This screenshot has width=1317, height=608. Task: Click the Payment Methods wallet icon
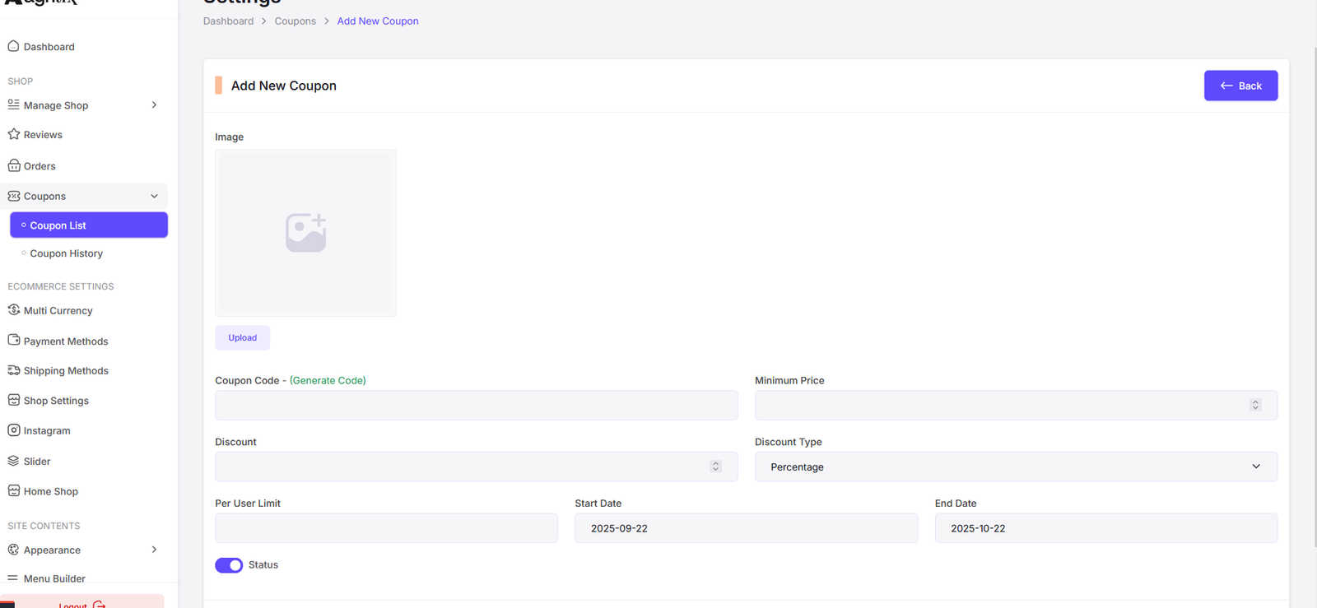(x=13, y=341)
